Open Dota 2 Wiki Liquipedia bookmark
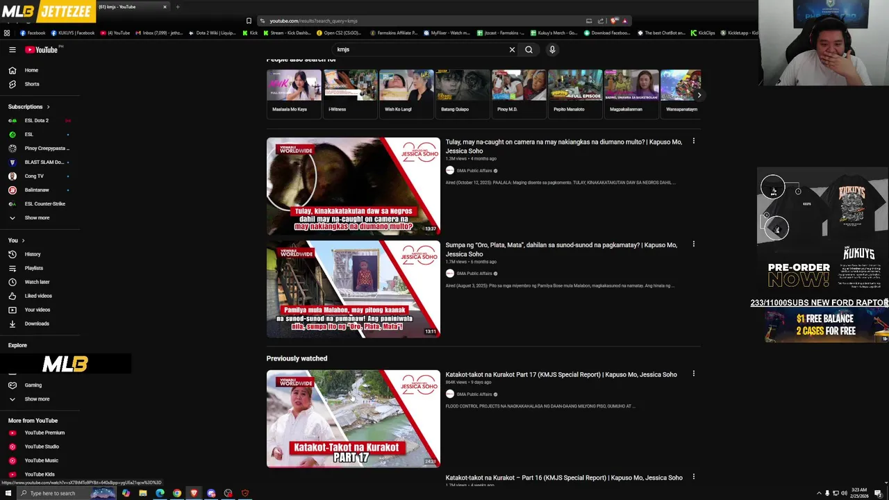Screen dimensions: 889x500 click(x=213, y=33)
